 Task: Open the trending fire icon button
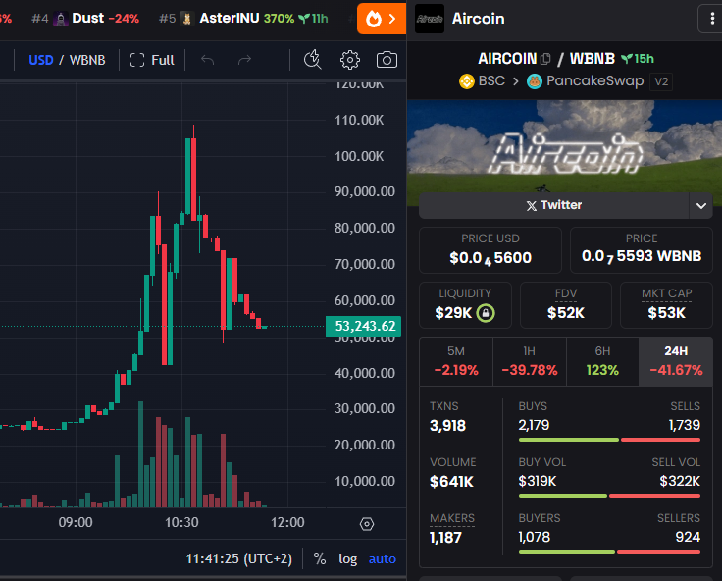tap(381, 19)
